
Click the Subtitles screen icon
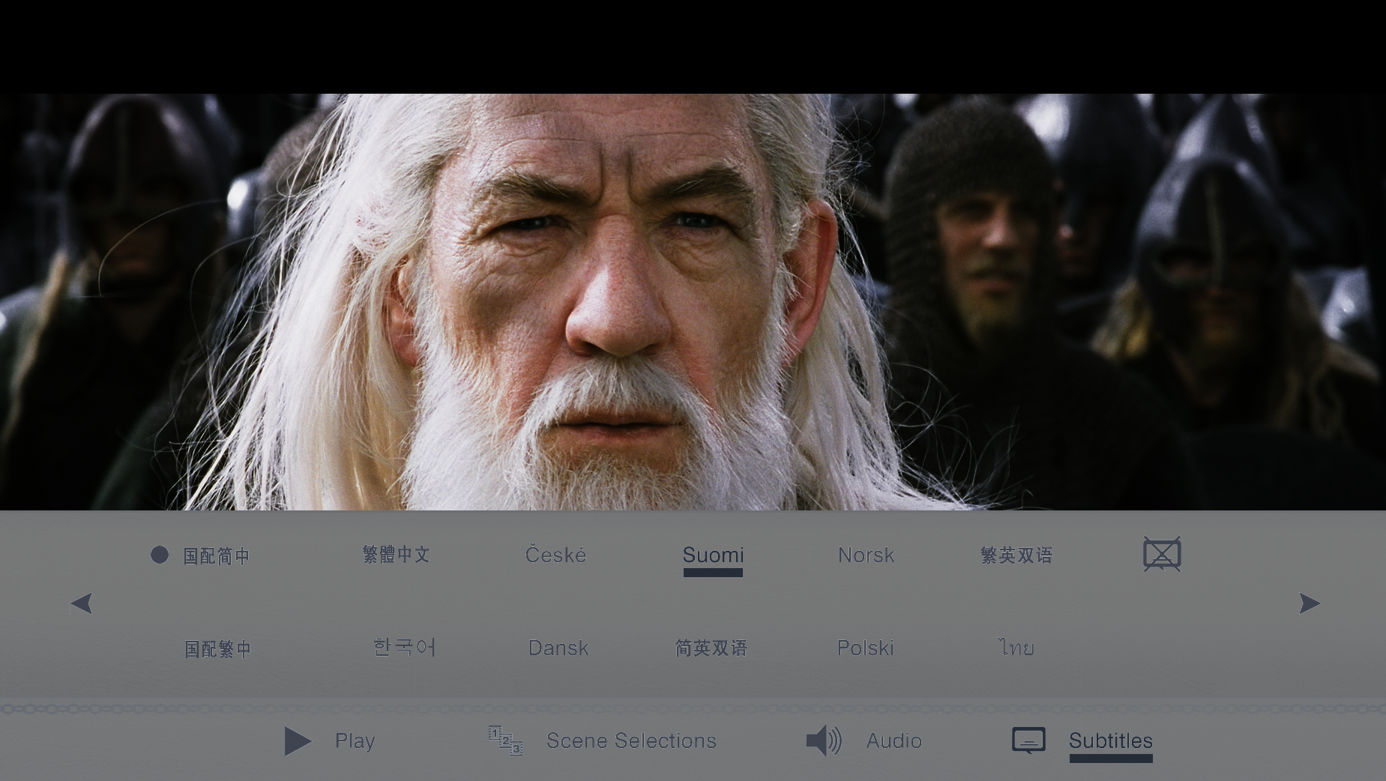point(1028,741)
